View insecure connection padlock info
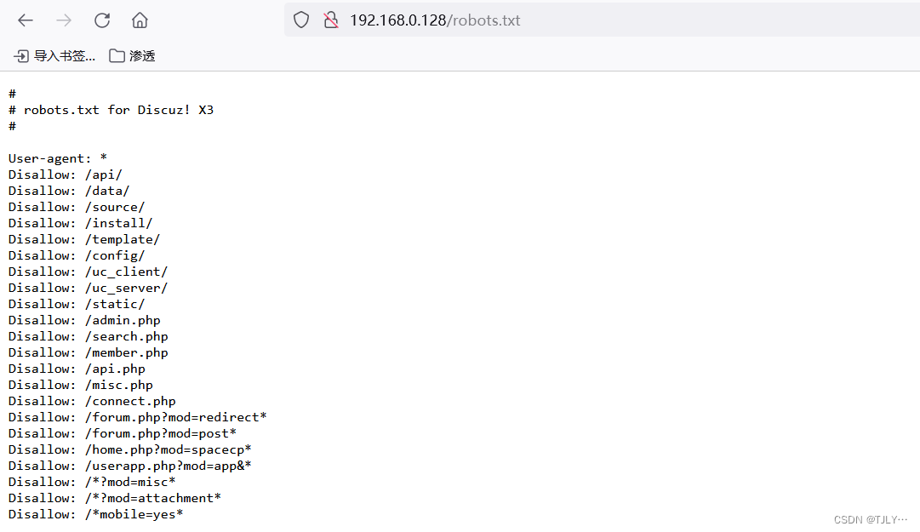 (x=331, y=20)
